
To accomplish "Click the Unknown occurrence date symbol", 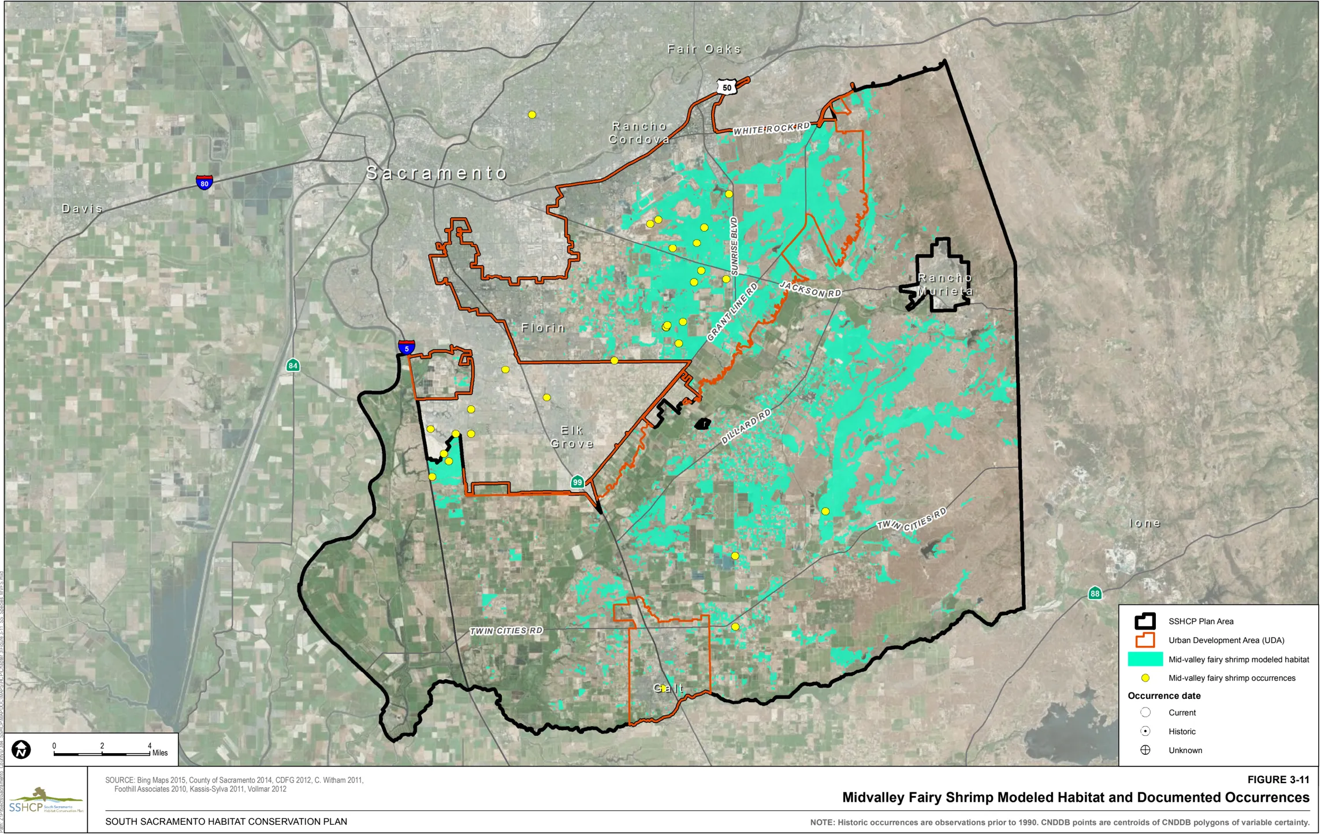I will coord(1145,750).
